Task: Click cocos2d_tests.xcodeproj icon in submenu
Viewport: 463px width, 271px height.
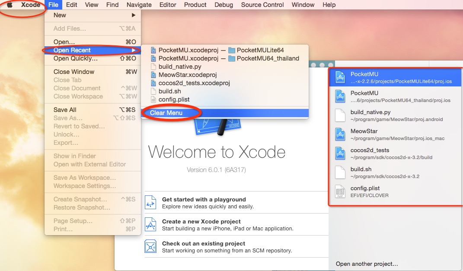Action: 153,83
